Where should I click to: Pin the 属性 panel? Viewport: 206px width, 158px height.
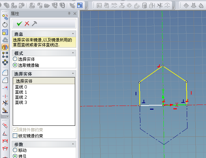click(x=69, y=13)
